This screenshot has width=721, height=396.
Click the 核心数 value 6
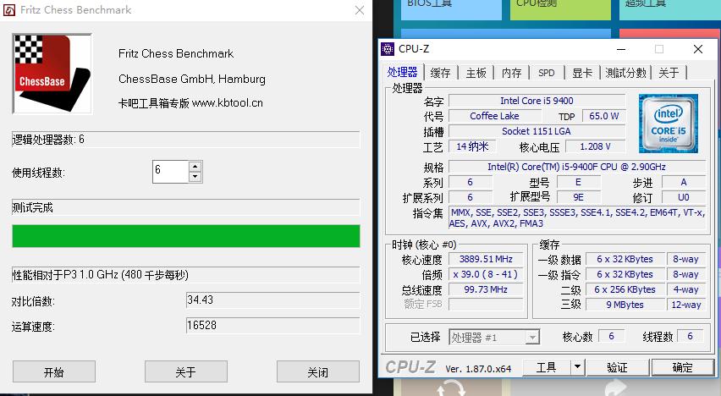[x=611, y=336]
